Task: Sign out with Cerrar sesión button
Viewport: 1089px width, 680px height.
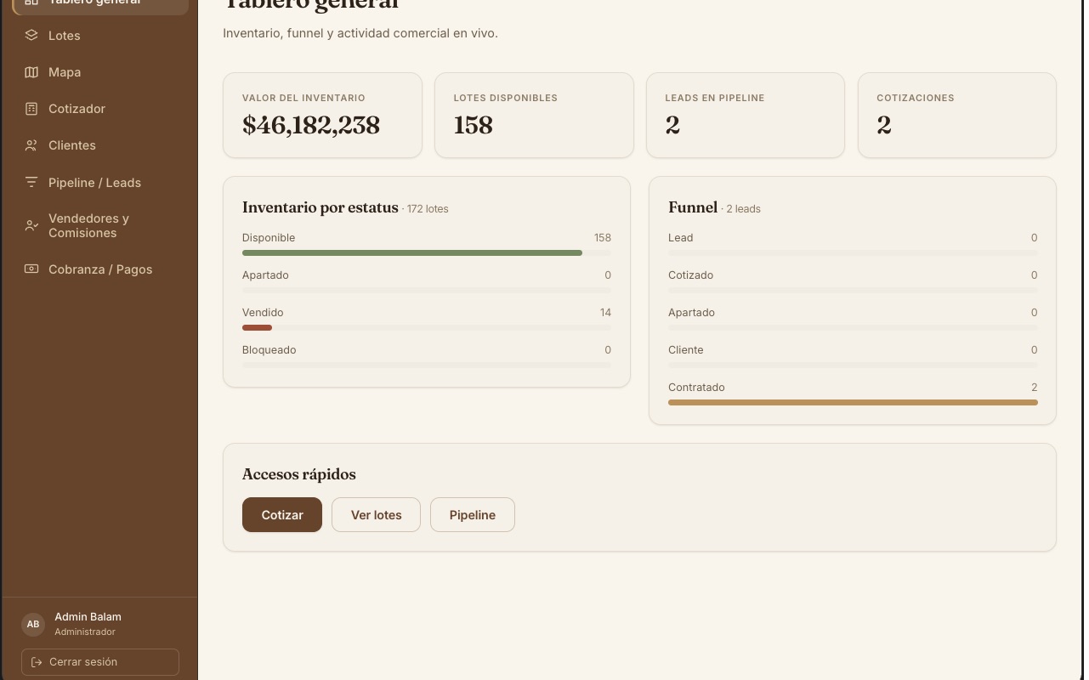Action: [100, 662]
